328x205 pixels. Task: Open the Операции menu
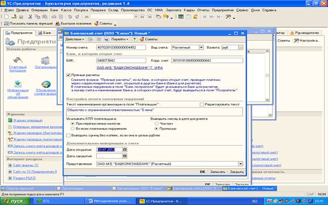(x=40, y=10)
